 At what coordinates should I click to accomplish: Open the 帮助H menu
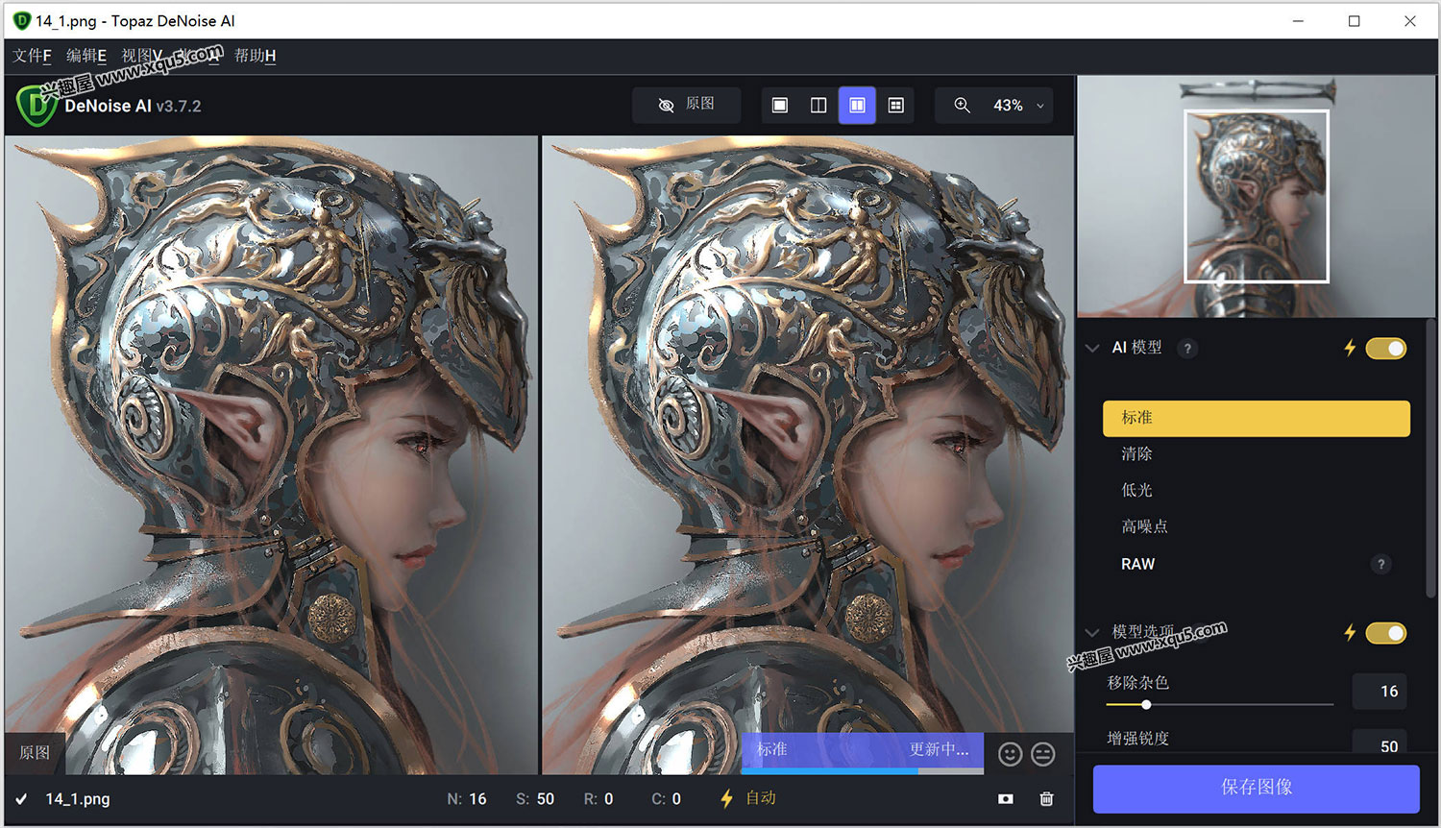[256, 56]
